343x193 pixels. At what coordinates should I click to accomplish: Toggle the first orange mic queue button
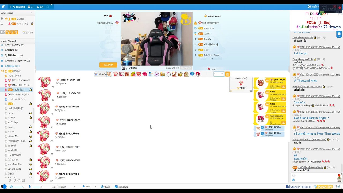tap(8, 32)
